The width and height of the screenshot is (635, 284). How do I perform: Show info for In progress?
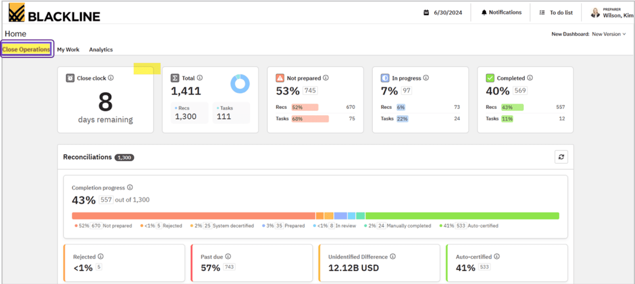426,78
